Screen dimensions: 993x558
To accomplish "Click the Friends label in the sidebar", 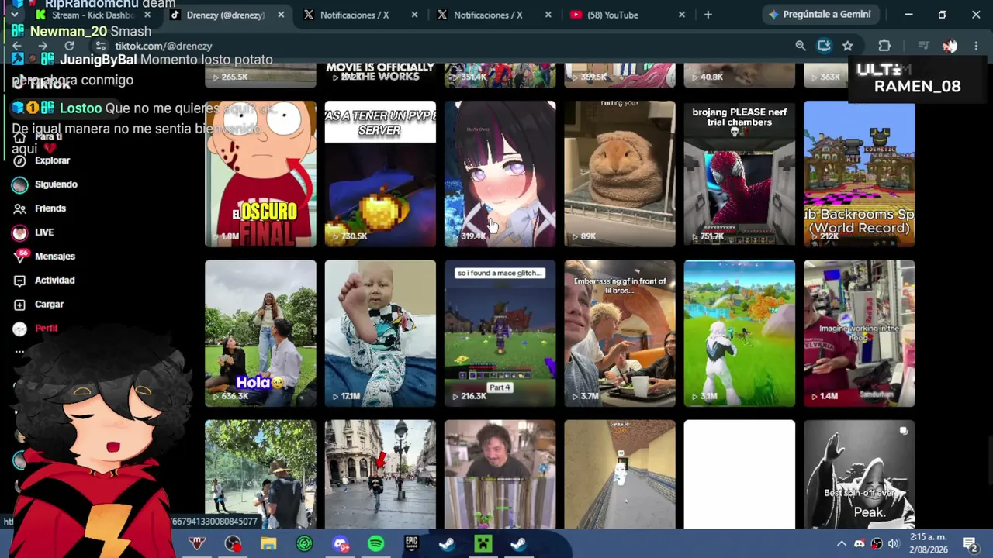I will (x=50, y=208).
